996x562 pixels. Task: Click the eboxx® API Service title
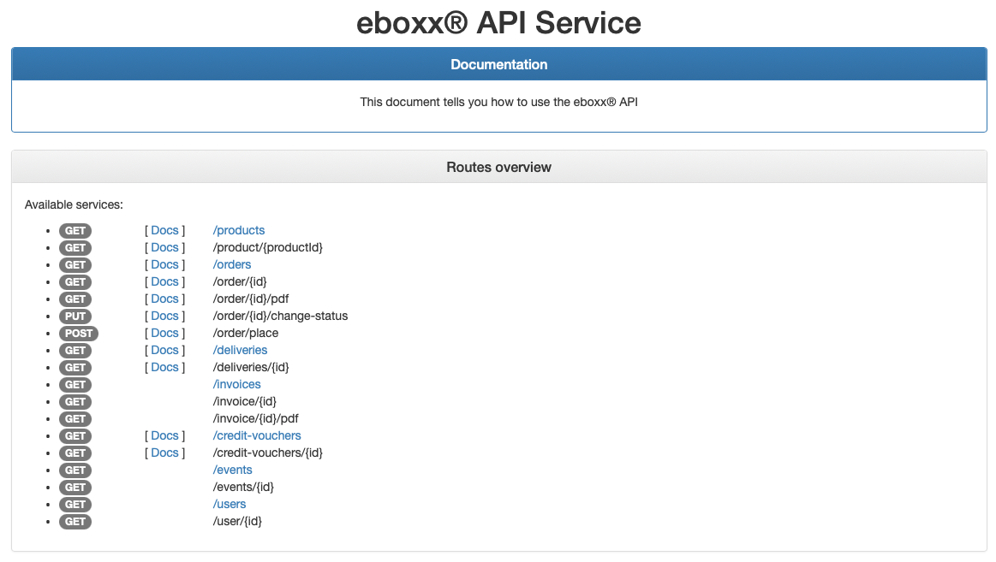tap(498, 23)
